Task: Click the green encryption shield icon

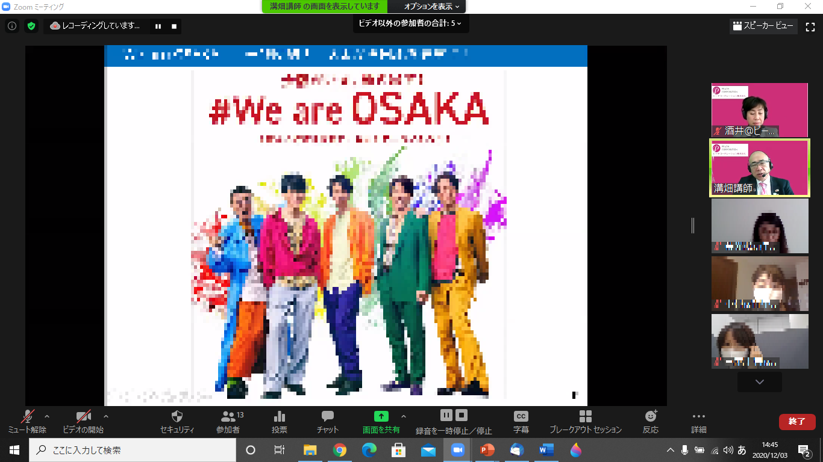Action: coord(31,26)
